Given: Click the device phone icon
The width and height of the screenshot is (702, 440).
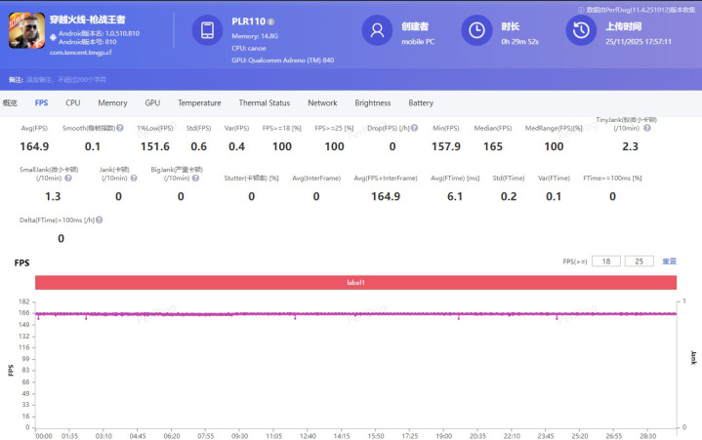Looking at the screenshot, I should click(x=206, y=30).
